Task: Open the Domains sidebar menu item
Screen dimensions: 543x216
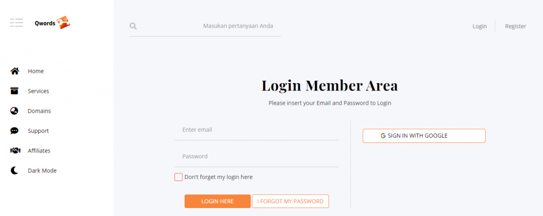Action: (39, 111)
